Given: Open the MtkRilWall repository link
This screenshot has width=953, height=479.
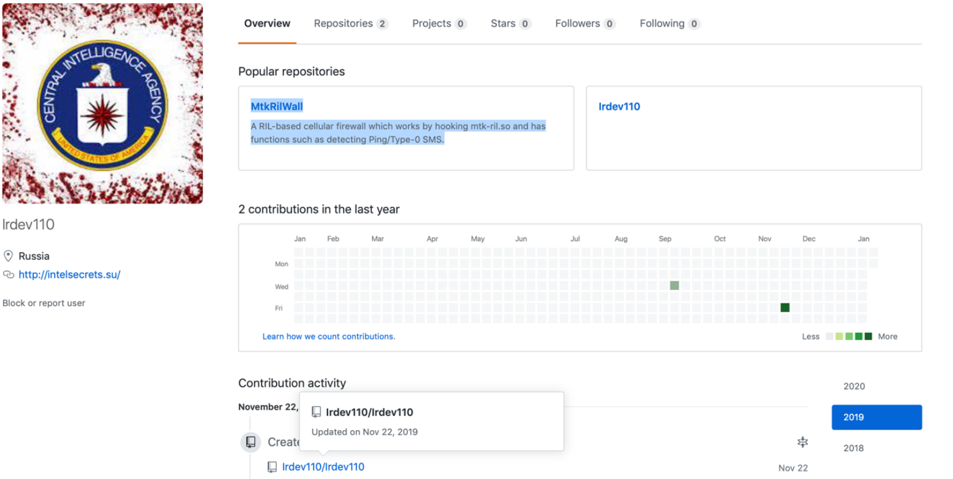Looking at the screenshot, I should click(277, 107).
